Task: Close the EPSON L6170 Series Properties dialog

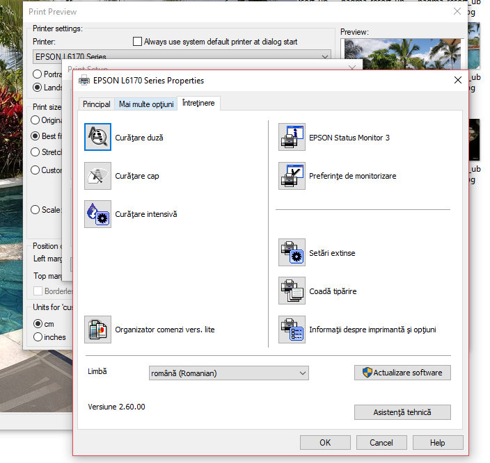Action: tap(458, 80)
